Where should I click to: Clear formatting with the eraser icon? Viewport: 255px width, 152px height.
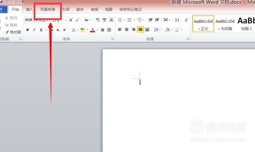pos(98,20)
